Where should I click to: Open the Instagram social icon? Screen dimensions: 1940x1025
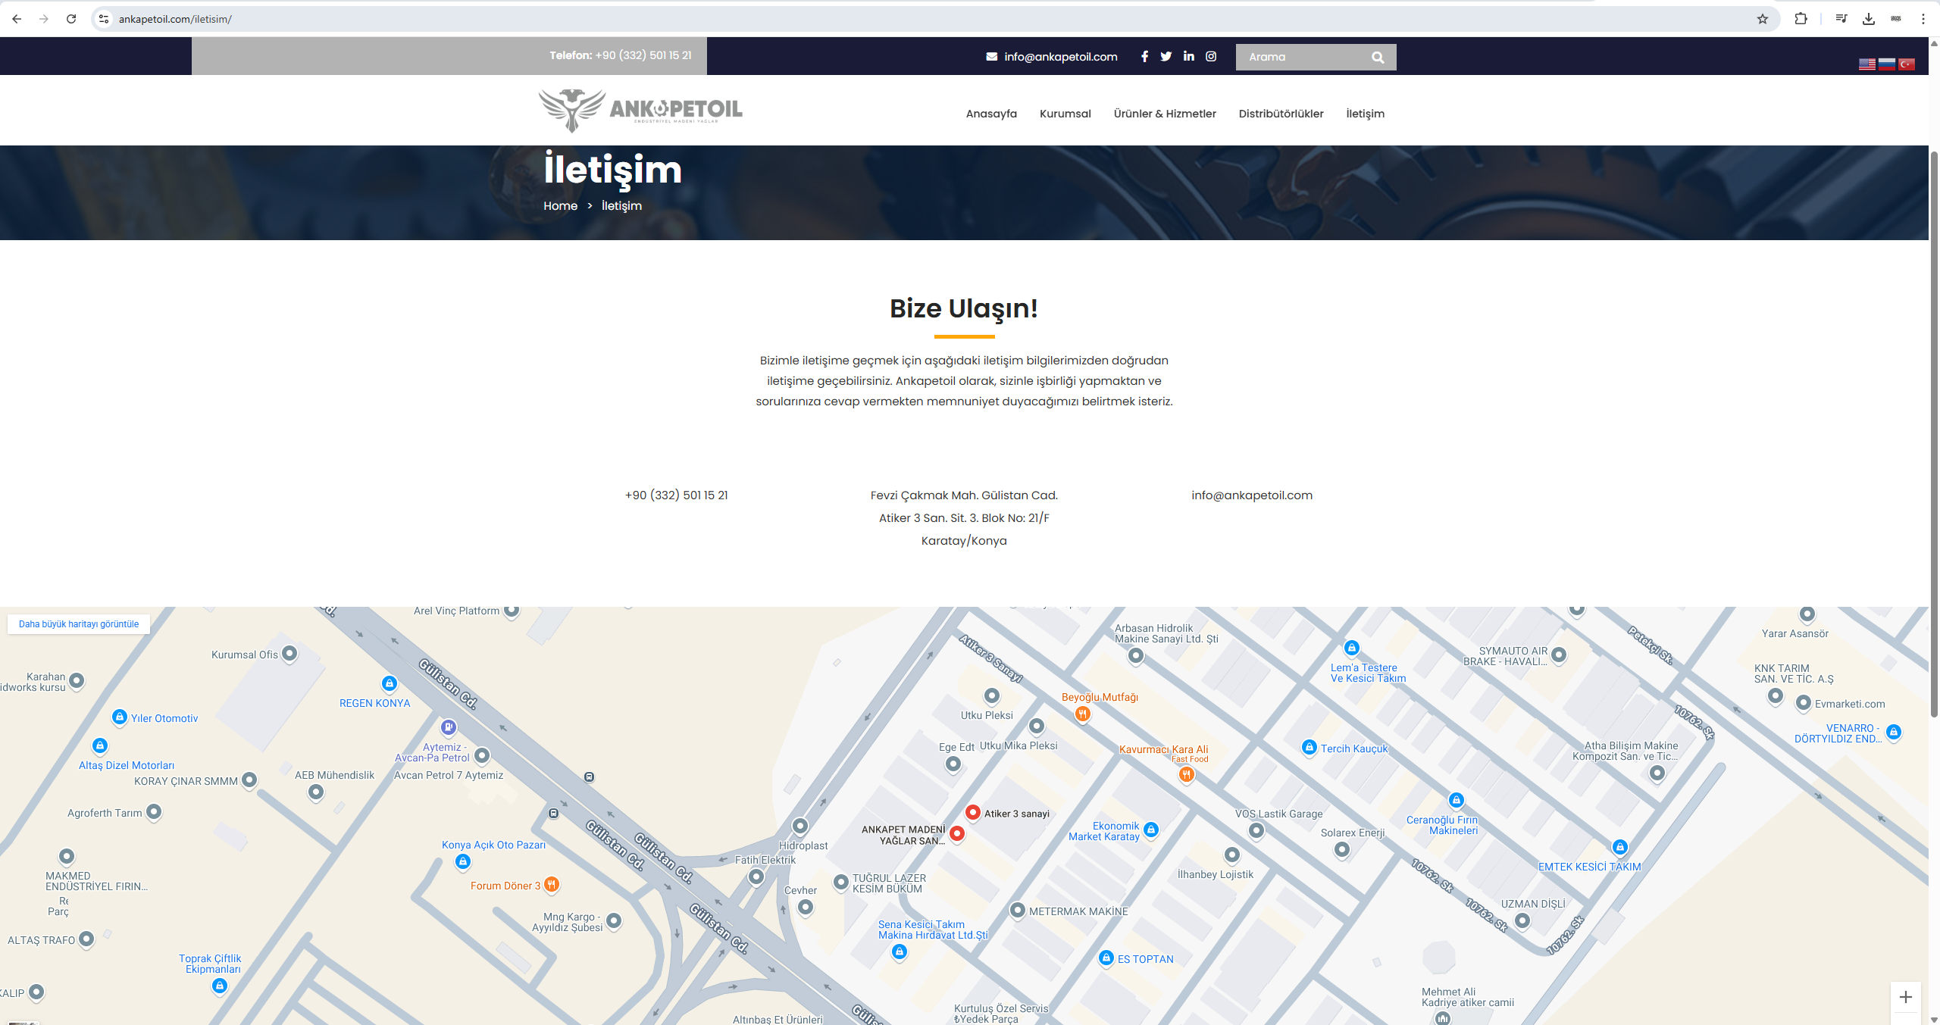click(1211, 56)
